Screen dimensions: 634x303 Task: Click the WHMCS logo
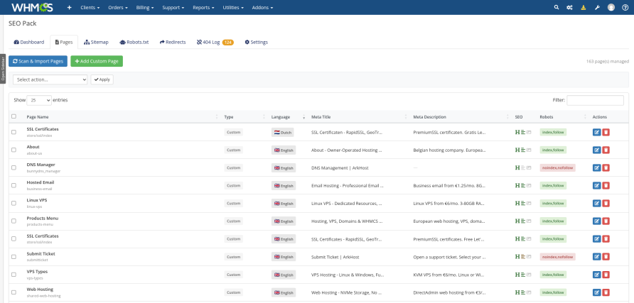(32, 7)
